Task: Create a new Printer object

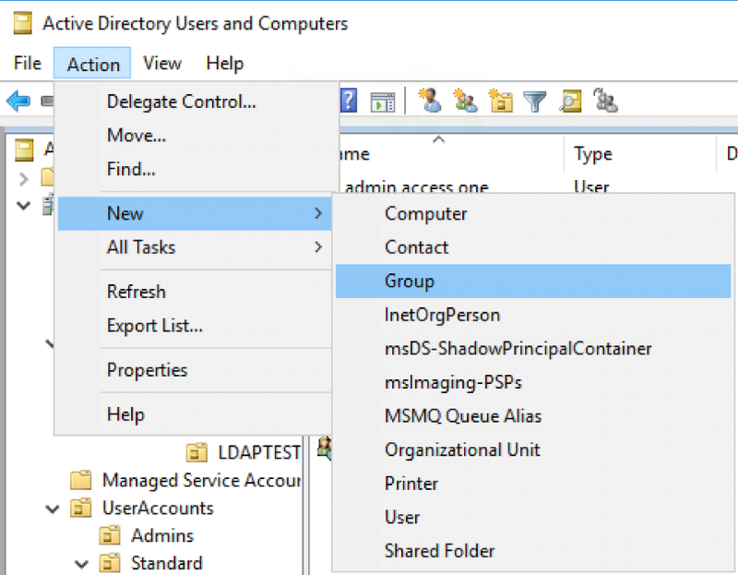Action: point(533,484)
